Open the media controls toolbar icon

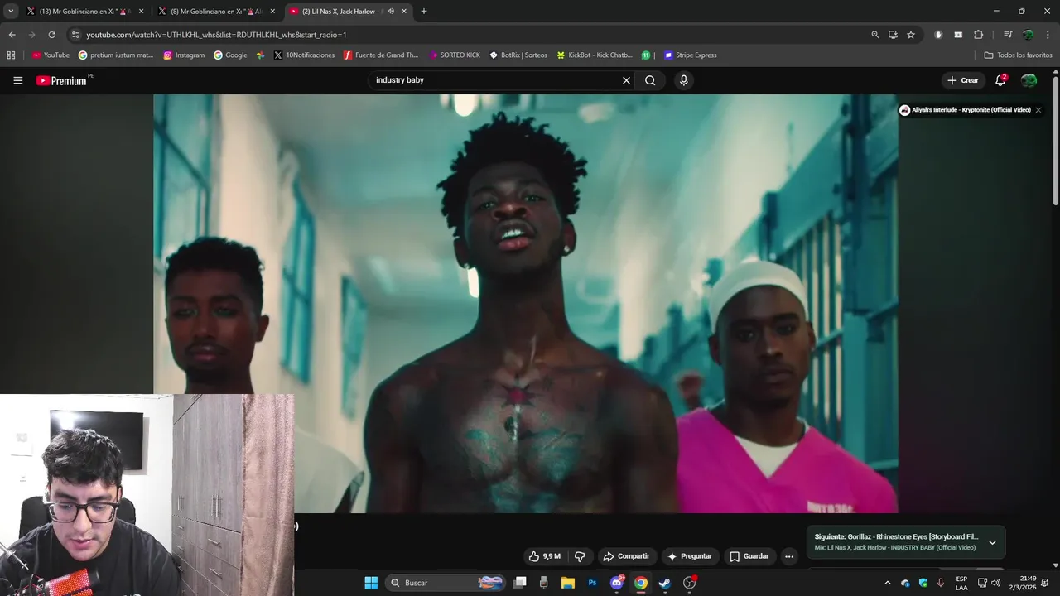click(1008, 35)
